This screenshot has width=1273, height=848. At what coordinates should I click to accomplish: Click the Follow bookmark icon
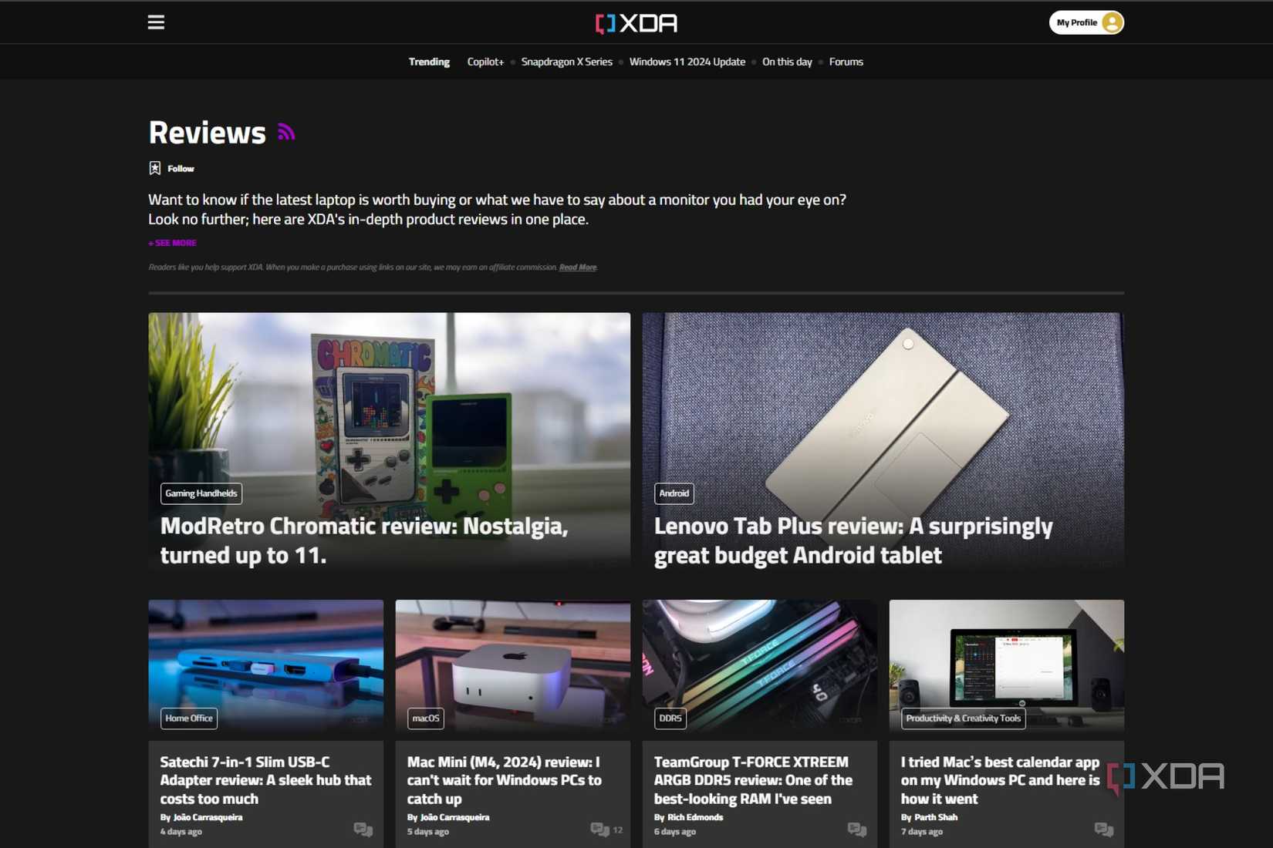point(155,168)
